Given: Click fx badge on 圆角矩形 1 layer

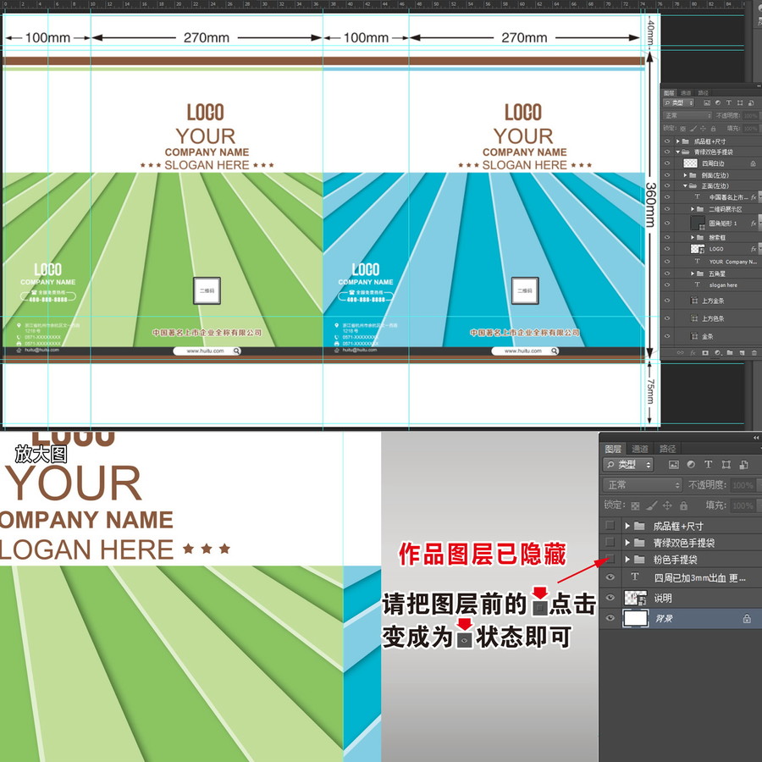Looking at the screenshot, I should tap(754, 224).
